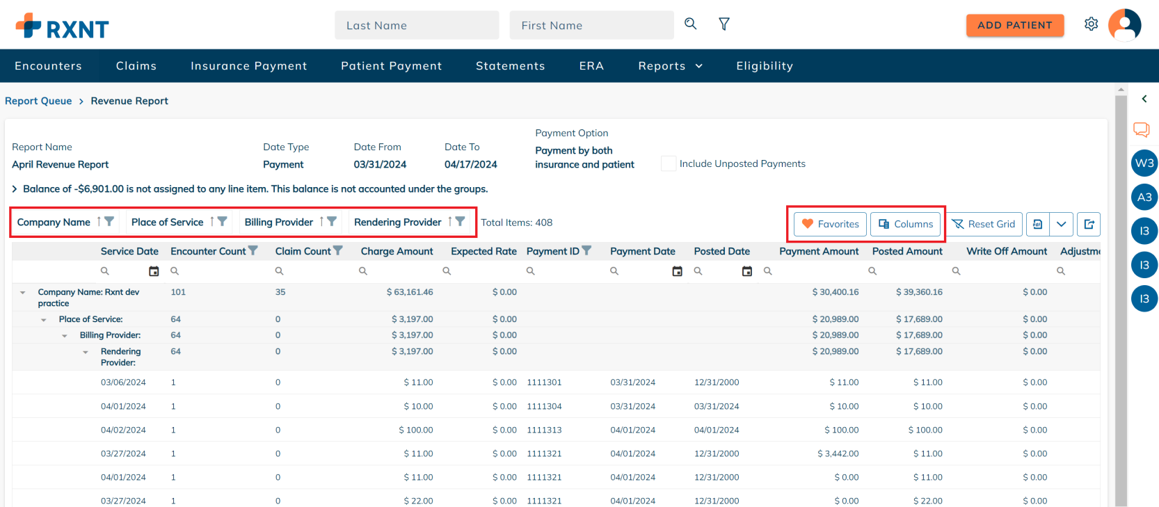The image size is (1159, 507).
Task: Click the Service Date filter input
Action: click(129, 271)
